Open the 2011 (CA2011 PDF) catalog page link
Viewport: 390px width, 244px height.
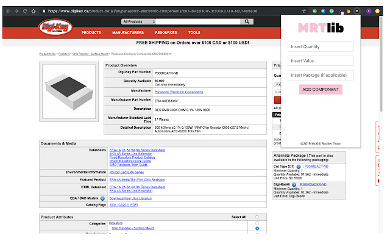124,205
